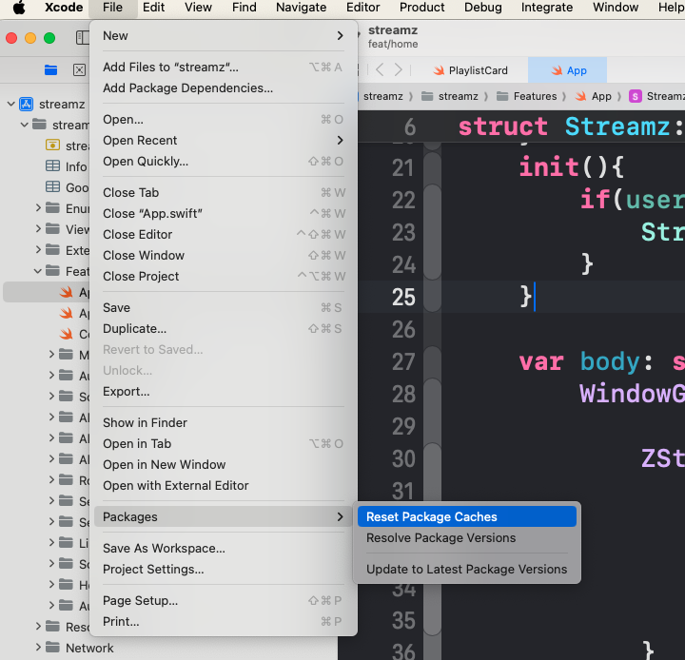685x660 pixels.
Task: Click line number 30 in gutter
Action: 403,458
